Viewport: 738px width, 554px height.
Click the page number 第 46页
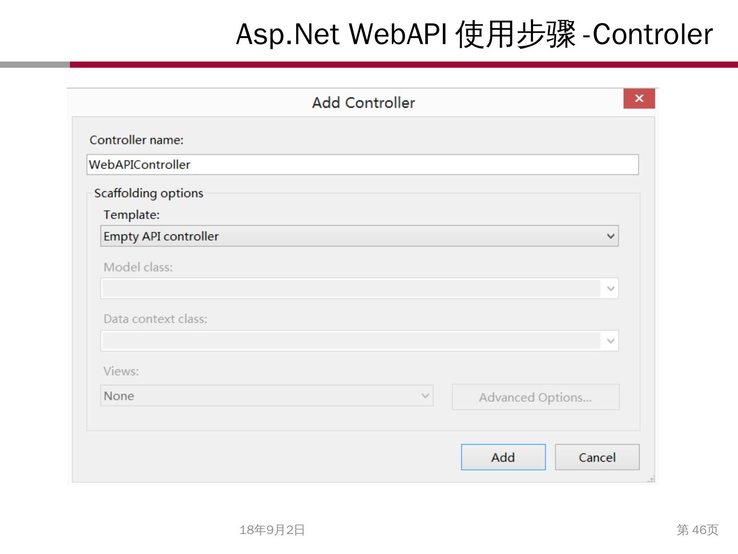click(698, 530)
